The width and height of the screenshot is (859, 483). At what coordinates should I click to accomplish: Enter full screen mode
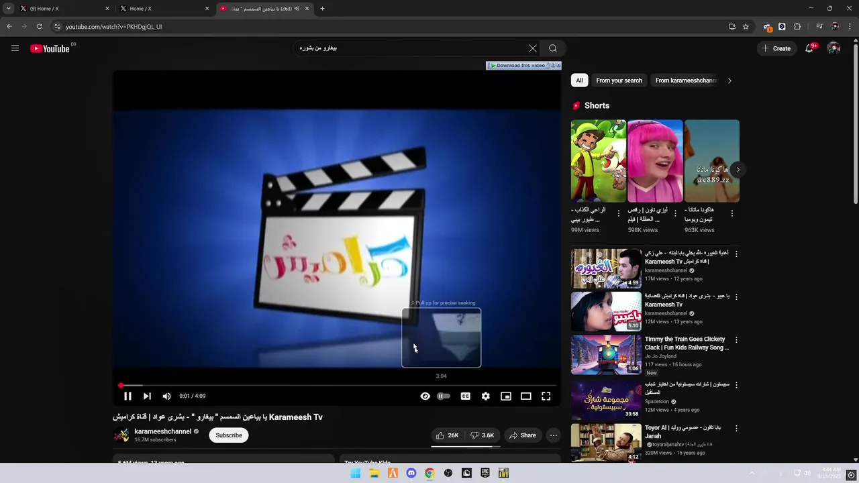click(546, 396)
